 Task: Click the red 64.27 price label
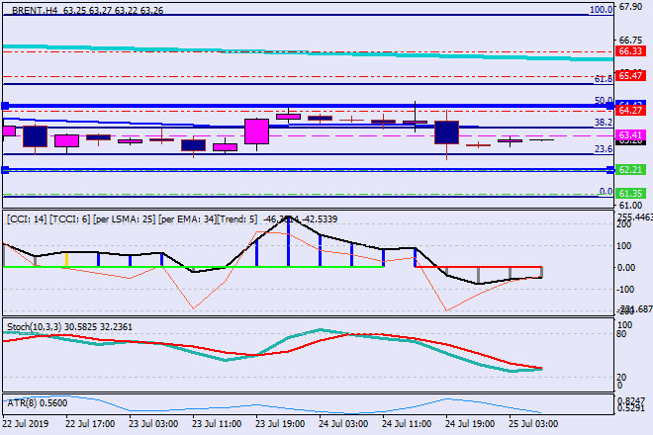[631, 111]
